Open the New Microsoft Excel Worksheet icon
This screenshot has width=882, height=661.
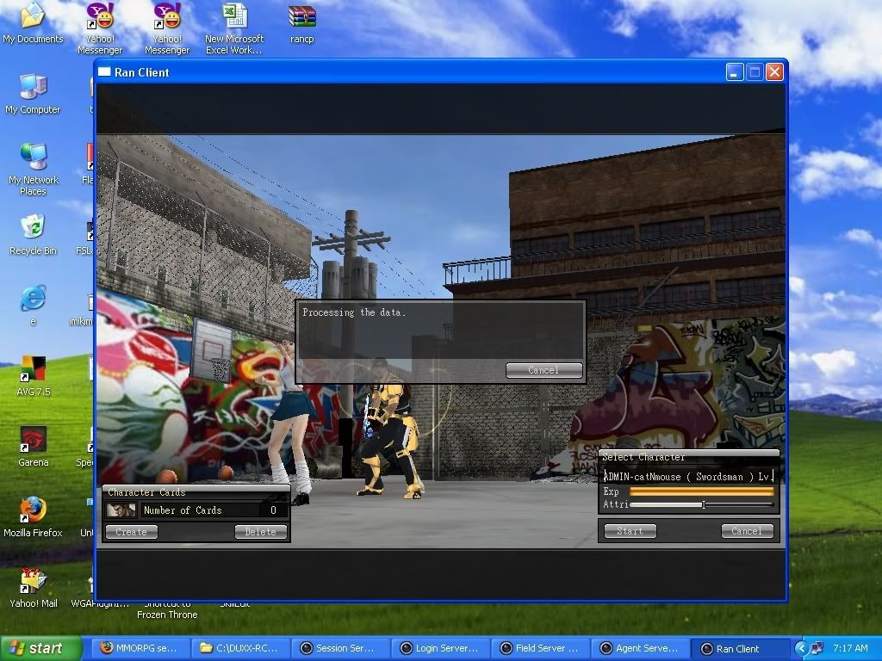(234, 17)
